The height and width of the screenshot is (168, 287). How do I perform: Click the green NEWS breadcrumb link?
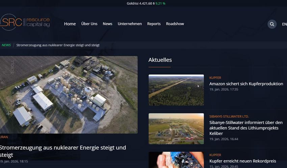(6, 45)
